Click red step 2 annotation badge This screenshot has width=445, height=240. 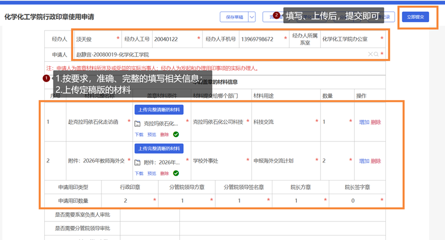(276, 16)
